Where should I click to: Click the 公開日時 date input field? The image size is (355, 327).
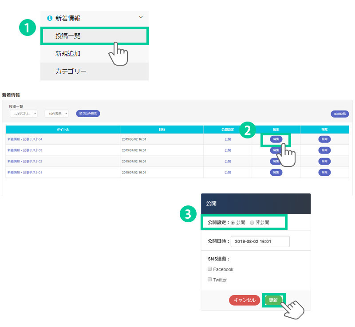coord(260,241)
